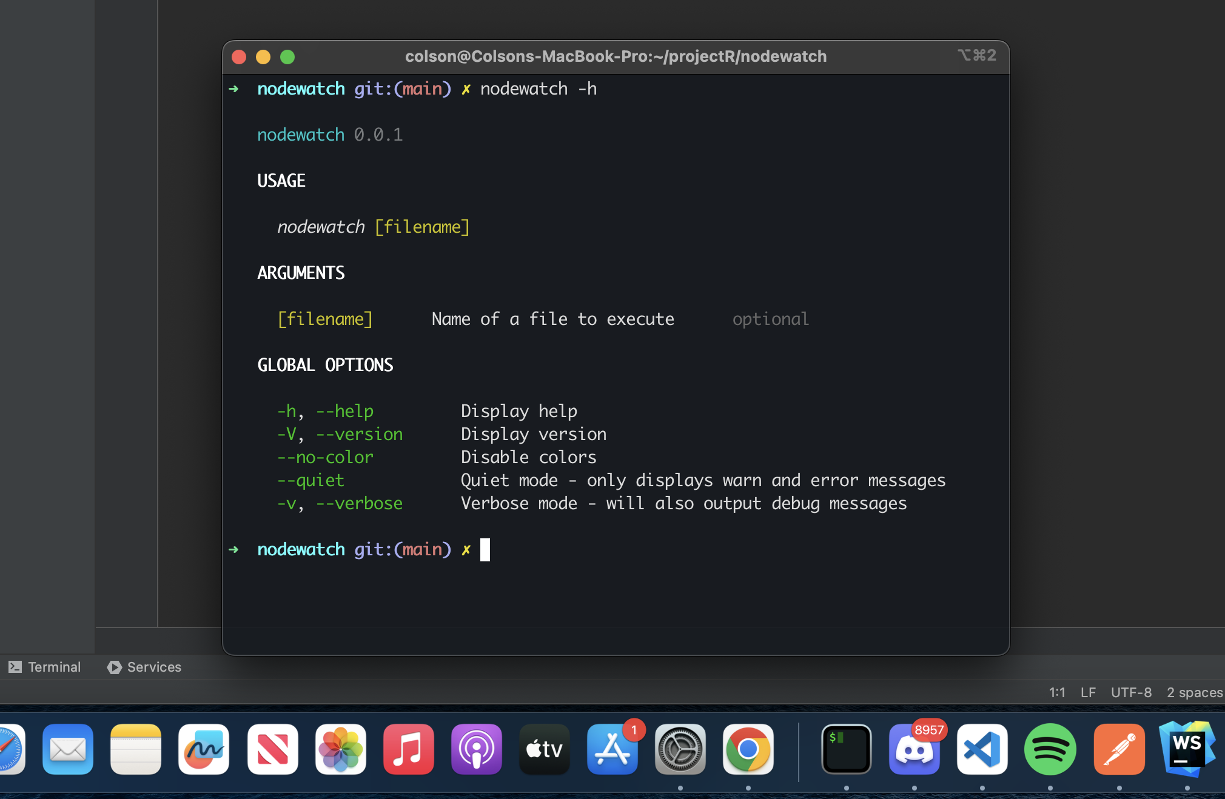Switch to Google Chrome in dock
This screenshot has height=799, width=1225.
(x=748, y=749)
